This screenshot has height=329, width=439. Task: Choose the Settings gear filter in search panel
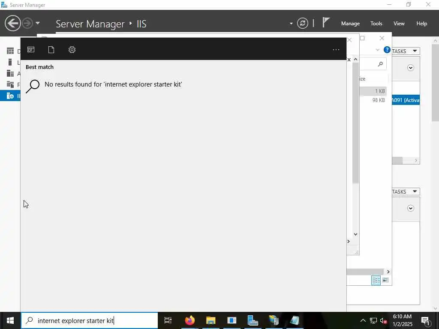[x=72, y=50]
